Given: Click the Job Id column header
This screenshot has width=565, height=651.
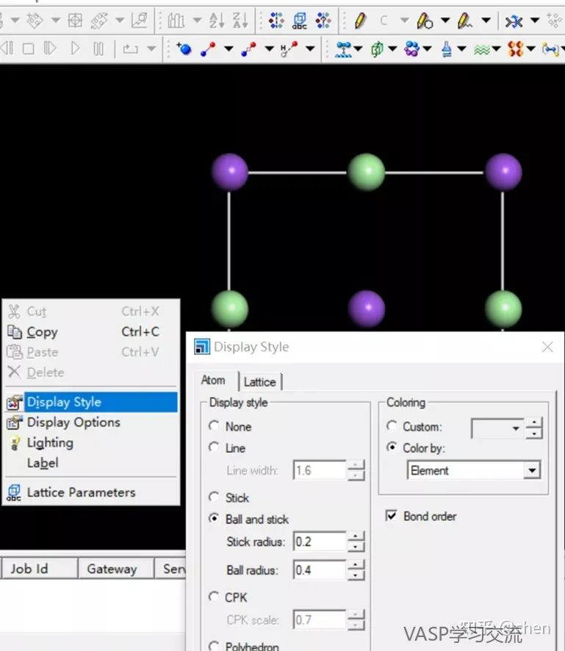Looking at the screenshot, I should pyautogui.click(x=40, y=569).
